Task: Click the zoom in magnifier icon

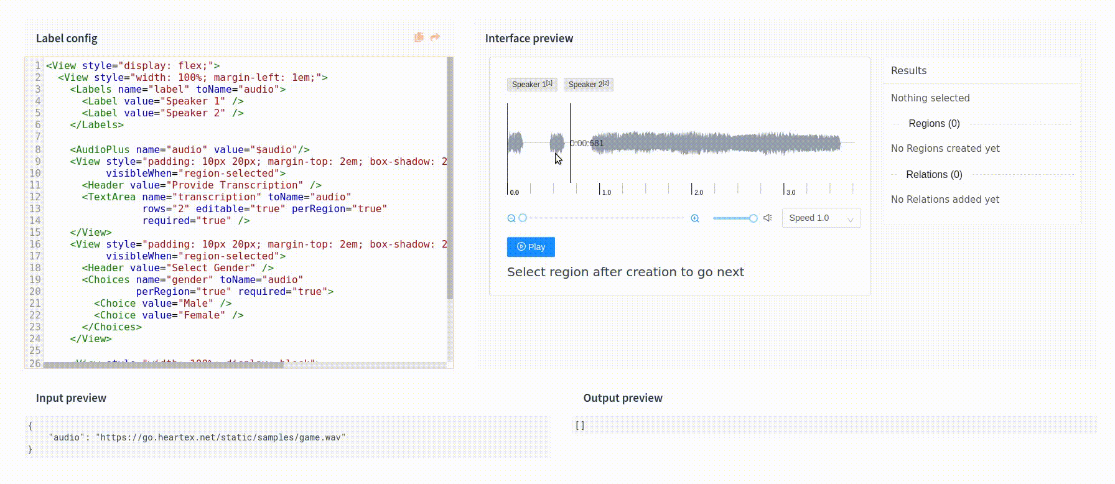Action: click(x=695, y=218)
